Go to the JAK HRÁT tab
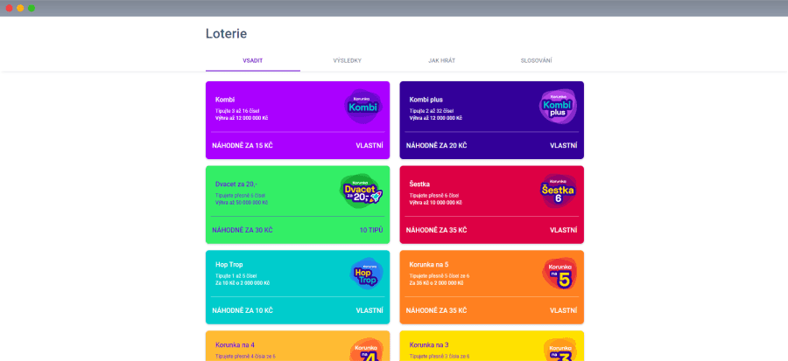788x361 pixels. pyautogui.click(x=442, y=60)
